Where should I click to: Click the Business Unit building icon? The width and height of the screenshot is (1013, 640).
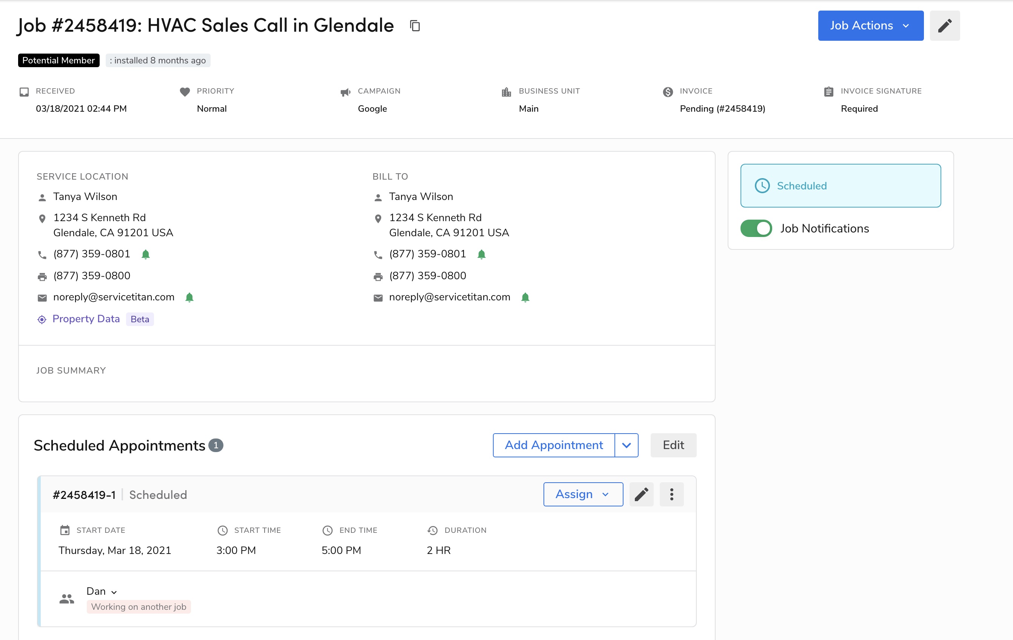click(506, 92)
